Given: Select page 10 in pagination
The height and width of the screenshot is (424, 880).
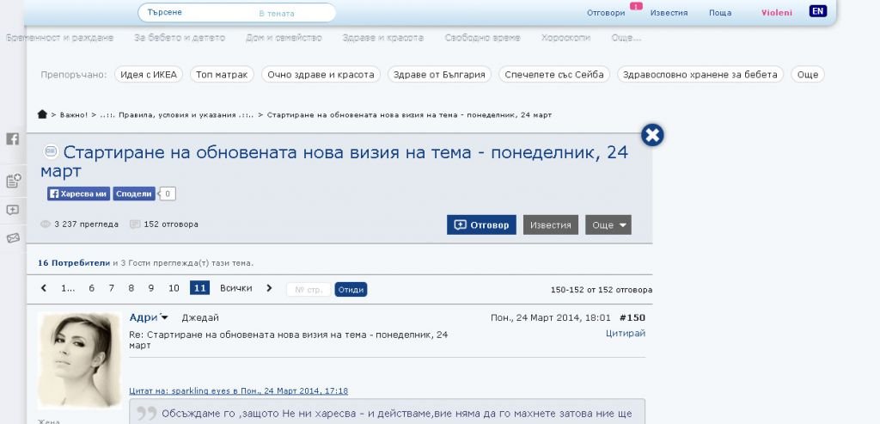Looking at the screenshot, I should tap(174, 288).
